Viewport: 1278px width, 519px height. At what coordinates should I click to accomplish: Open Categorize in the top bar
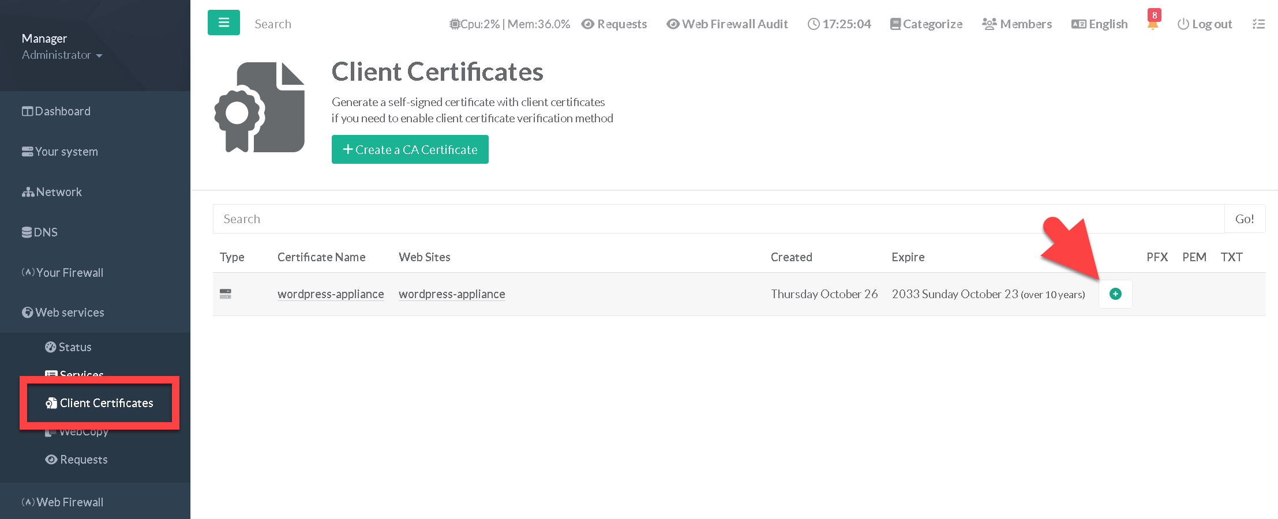[926, 24]
